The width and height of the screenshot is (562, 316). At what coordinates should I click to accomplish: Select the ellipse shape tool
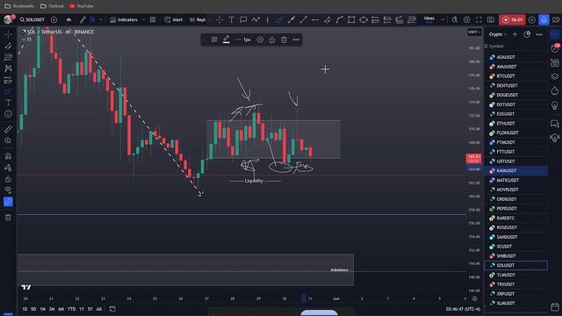363,19
